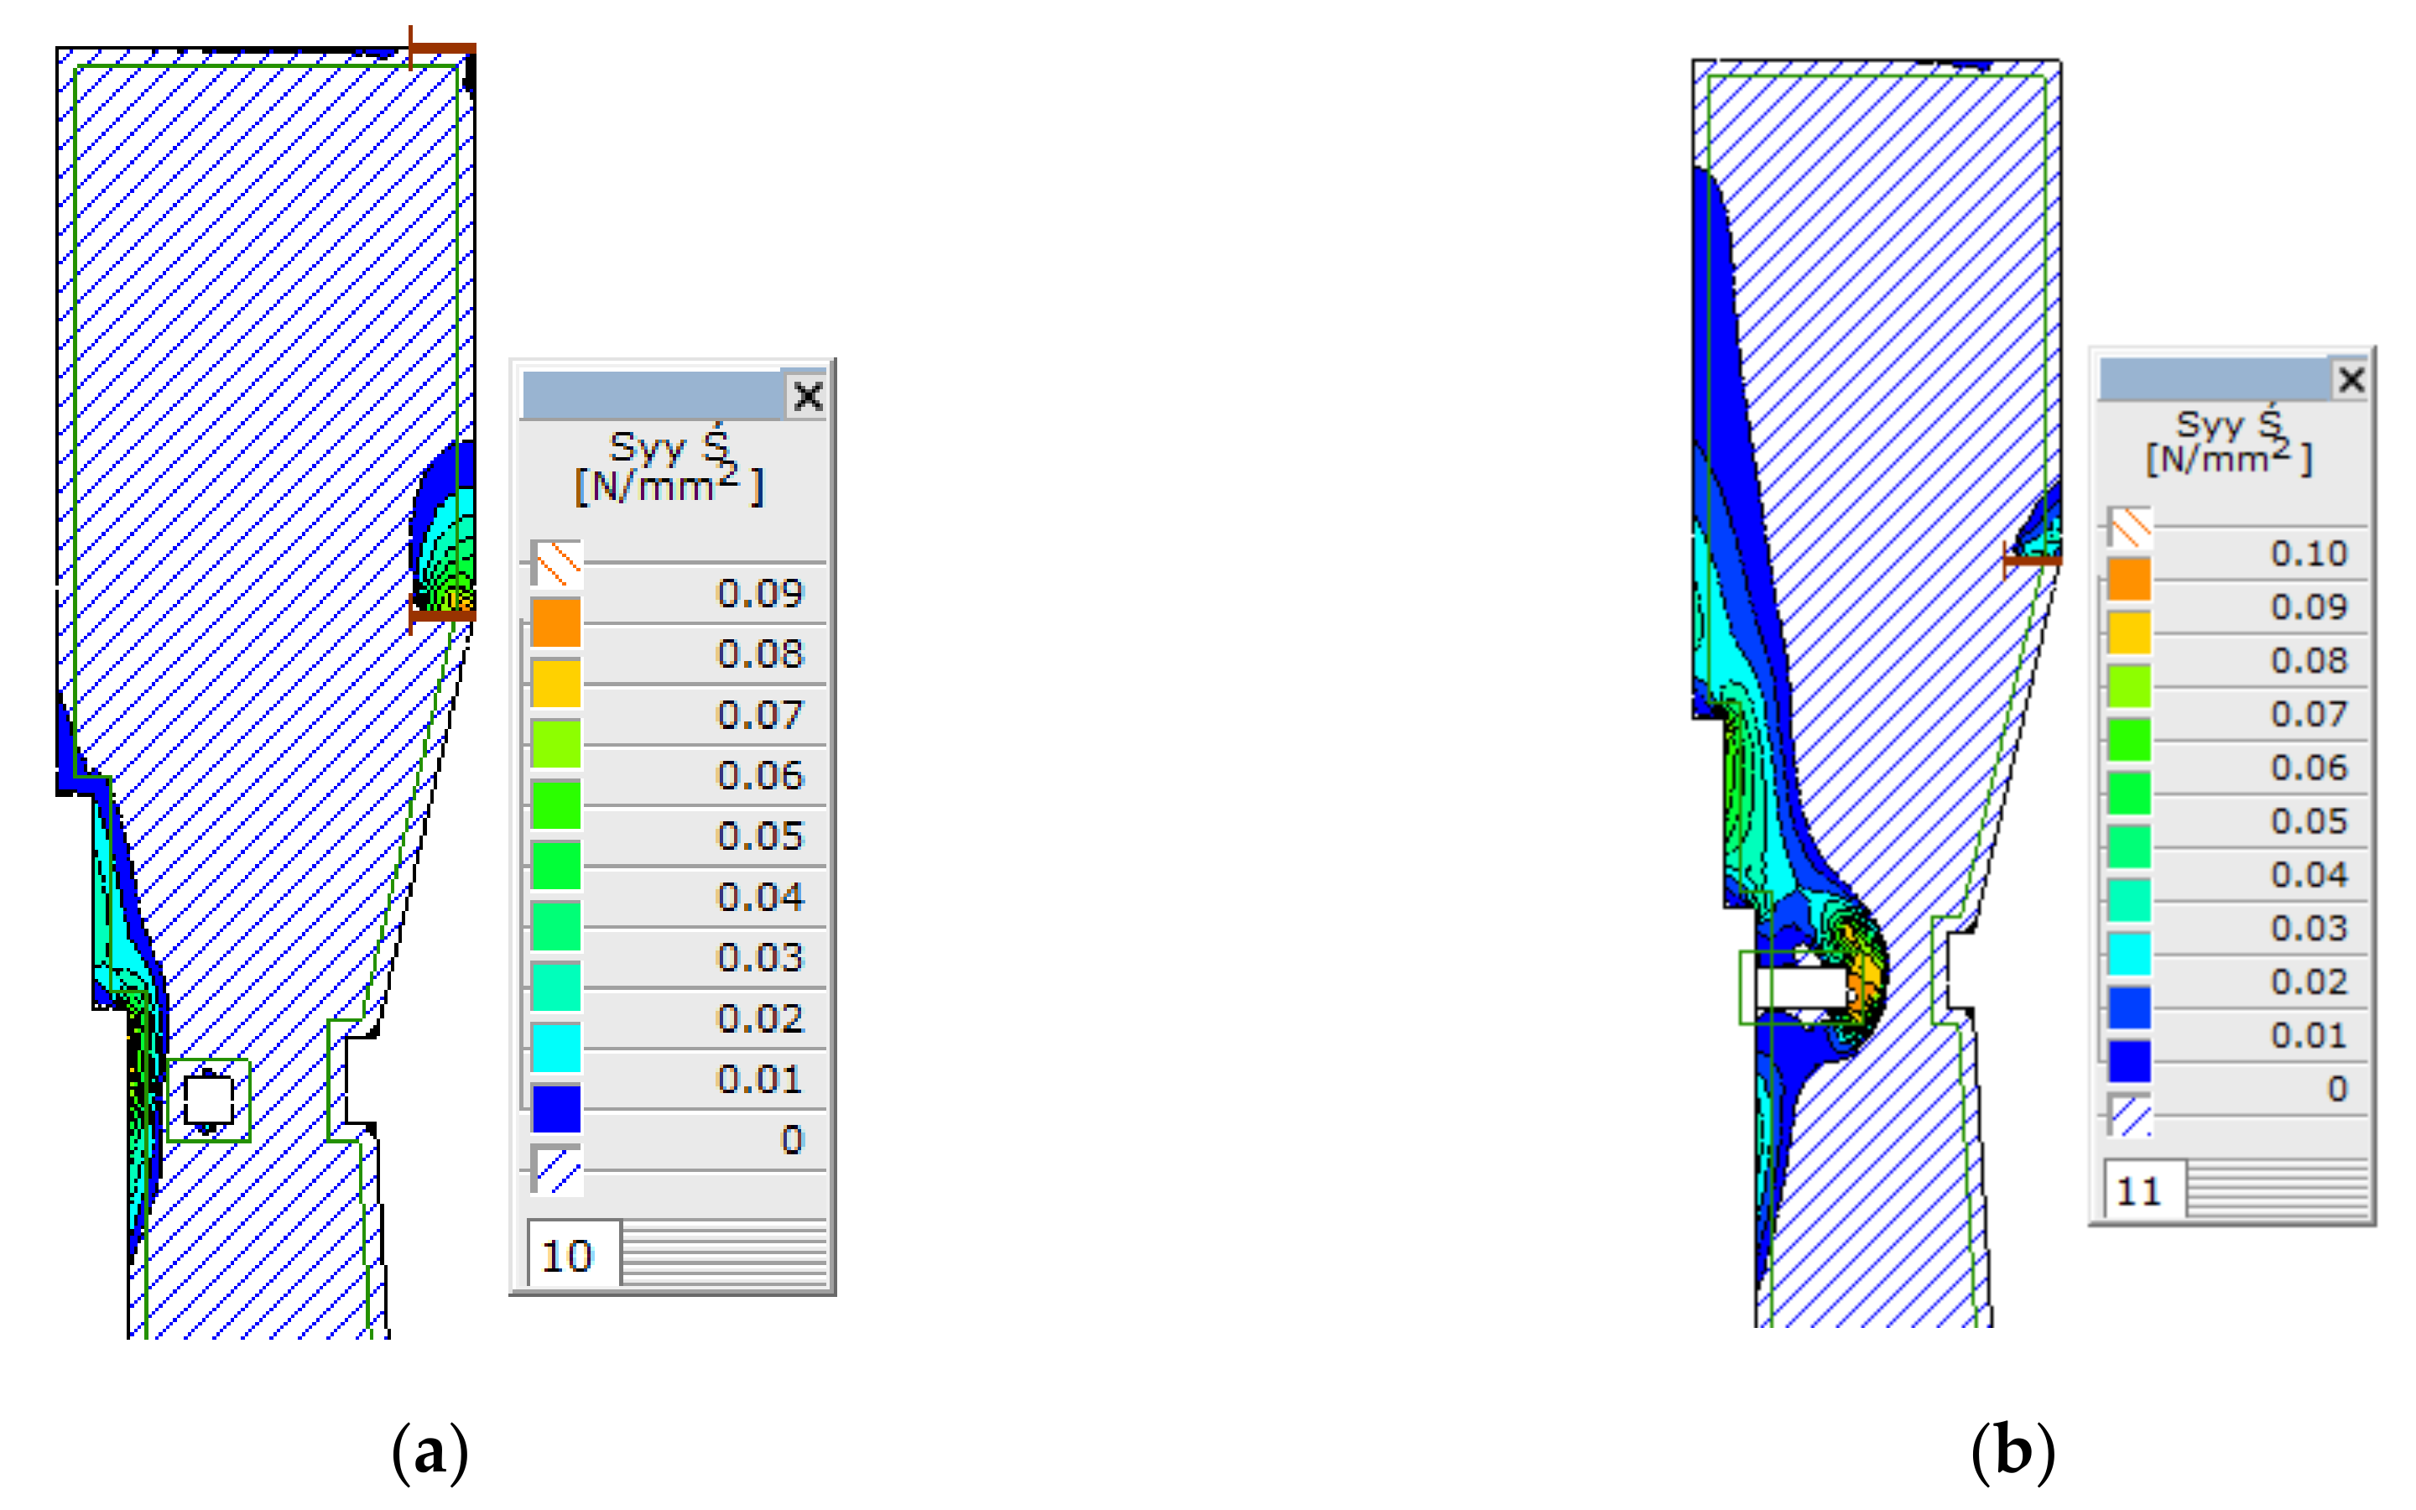
Task: Select cyan swatch in left legend
Action: [555, 1048]
